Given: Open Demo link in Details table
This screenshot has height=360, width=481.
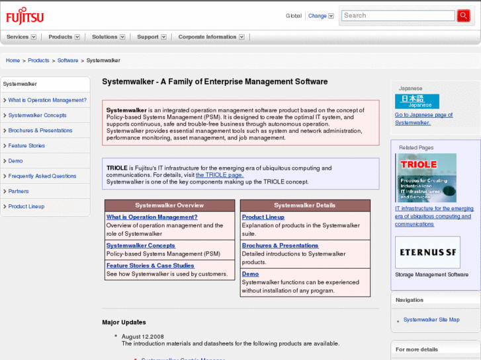Looking at the screenshot, I should click(x=250, y=274).
